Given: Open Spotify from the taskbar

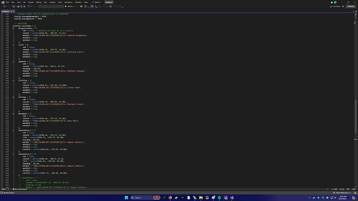Looking at the screenshot, I should pyautogui.click(x=219, y=197).
